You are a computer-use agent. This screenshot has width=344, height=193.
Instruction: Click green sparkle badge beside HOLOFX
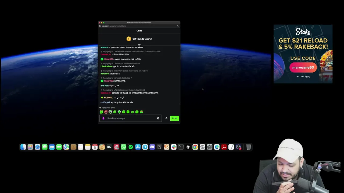coord(102,98)
